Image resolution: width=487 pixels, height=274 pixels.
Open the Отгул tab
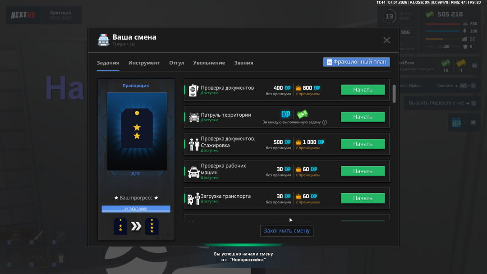176,63
